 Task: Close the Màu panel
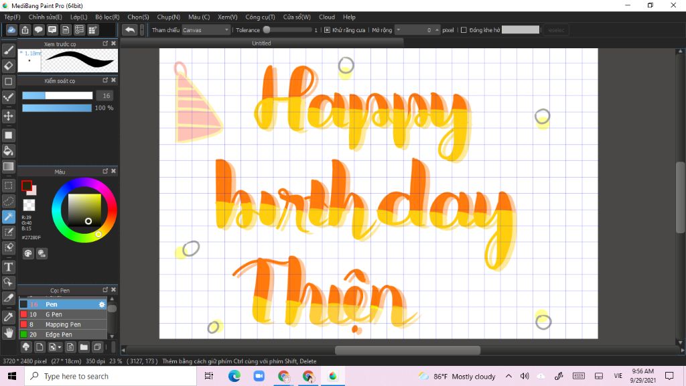point(113,171)
